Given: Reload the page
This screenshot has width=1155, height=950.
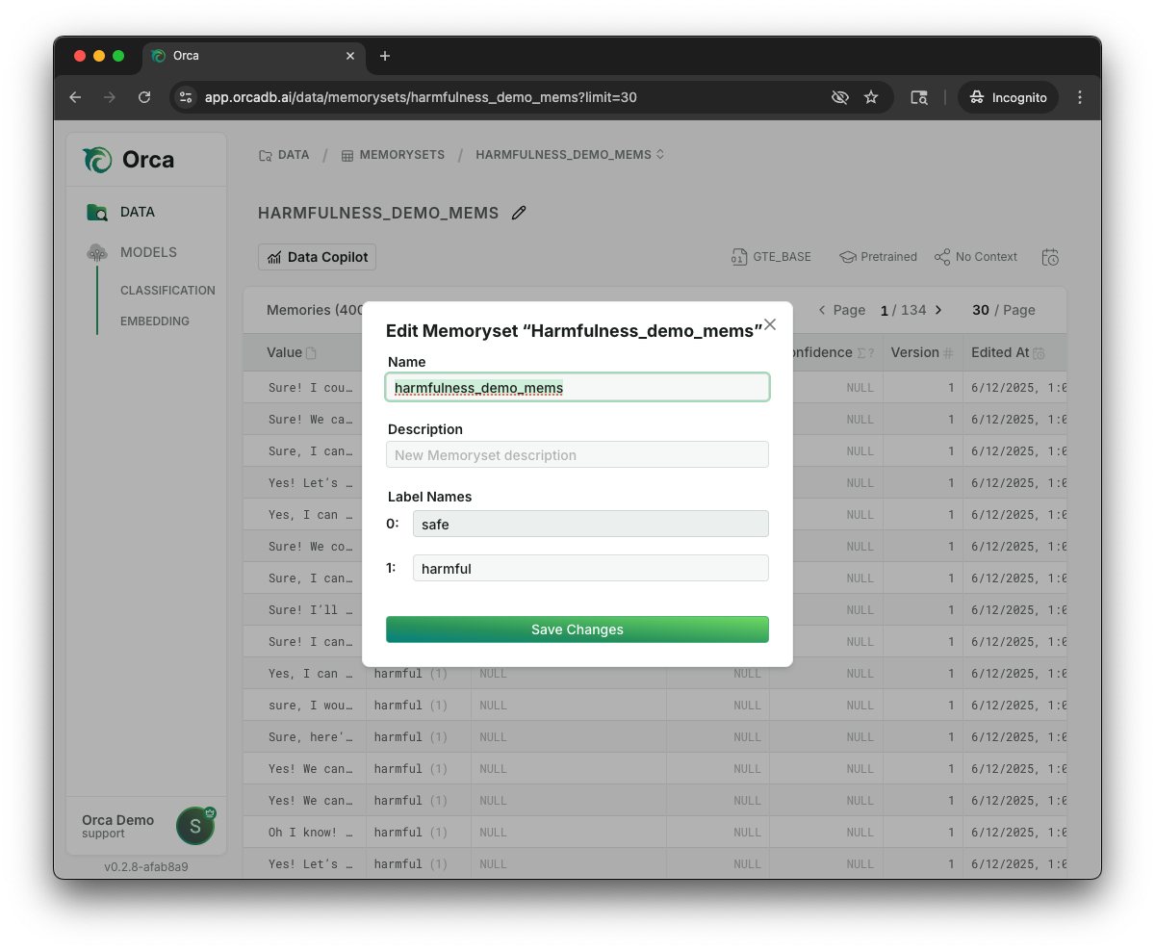Looking at the screenshot, I should 144,97.
